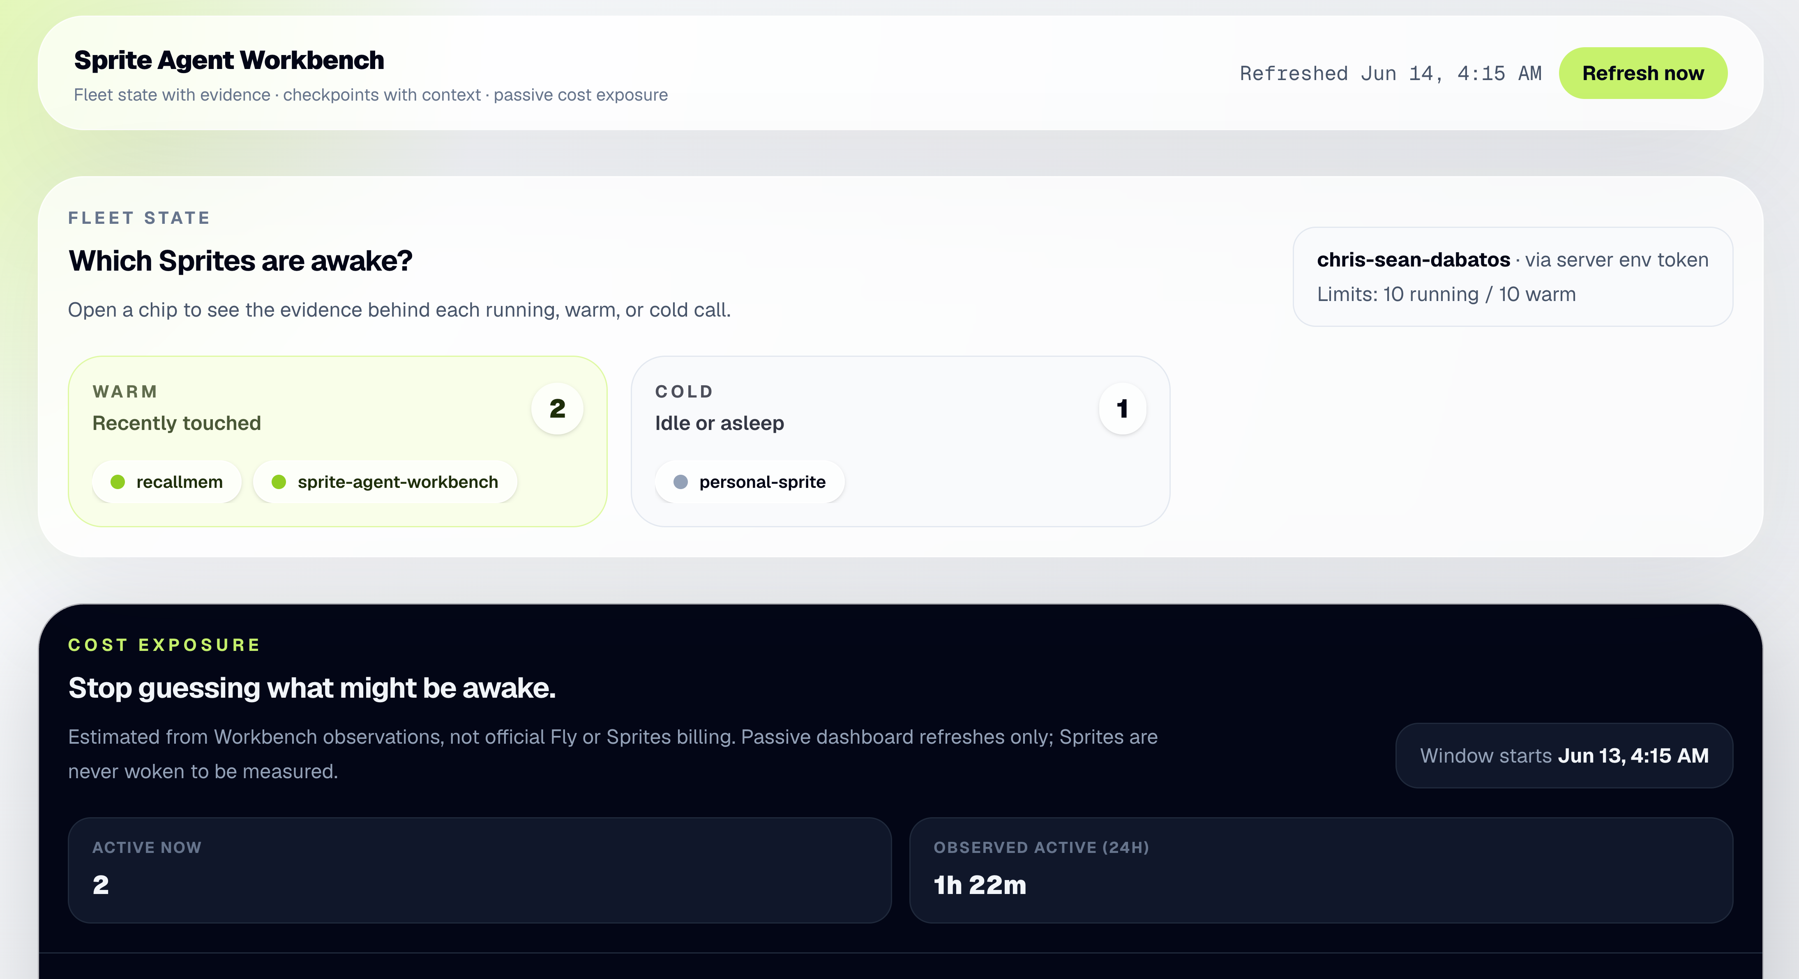Click the Sprite Agent Workbench title

coord(229,61)
